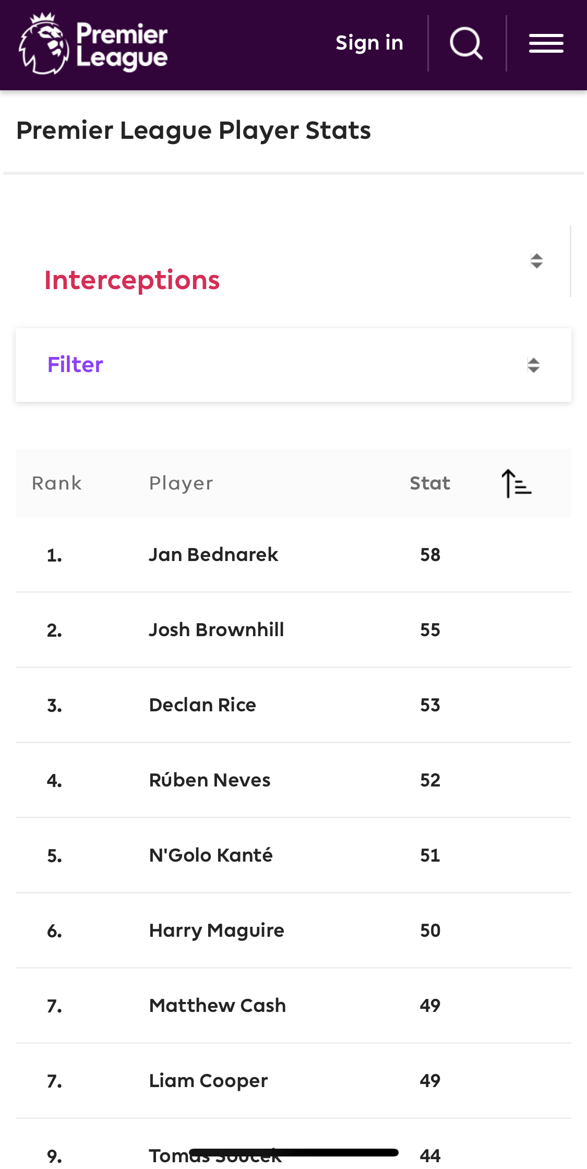Image resolution: width=587 pixels, height=1169 pixels.
Task: Click the Interceptions selector arrows
Action: (536, 261)
